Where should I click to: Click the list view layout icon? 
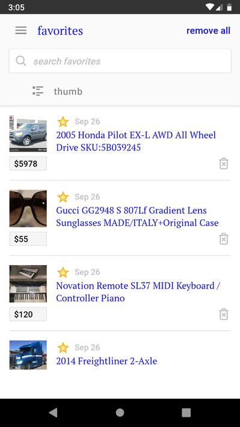pyautogui.click(x=38, y=91)
